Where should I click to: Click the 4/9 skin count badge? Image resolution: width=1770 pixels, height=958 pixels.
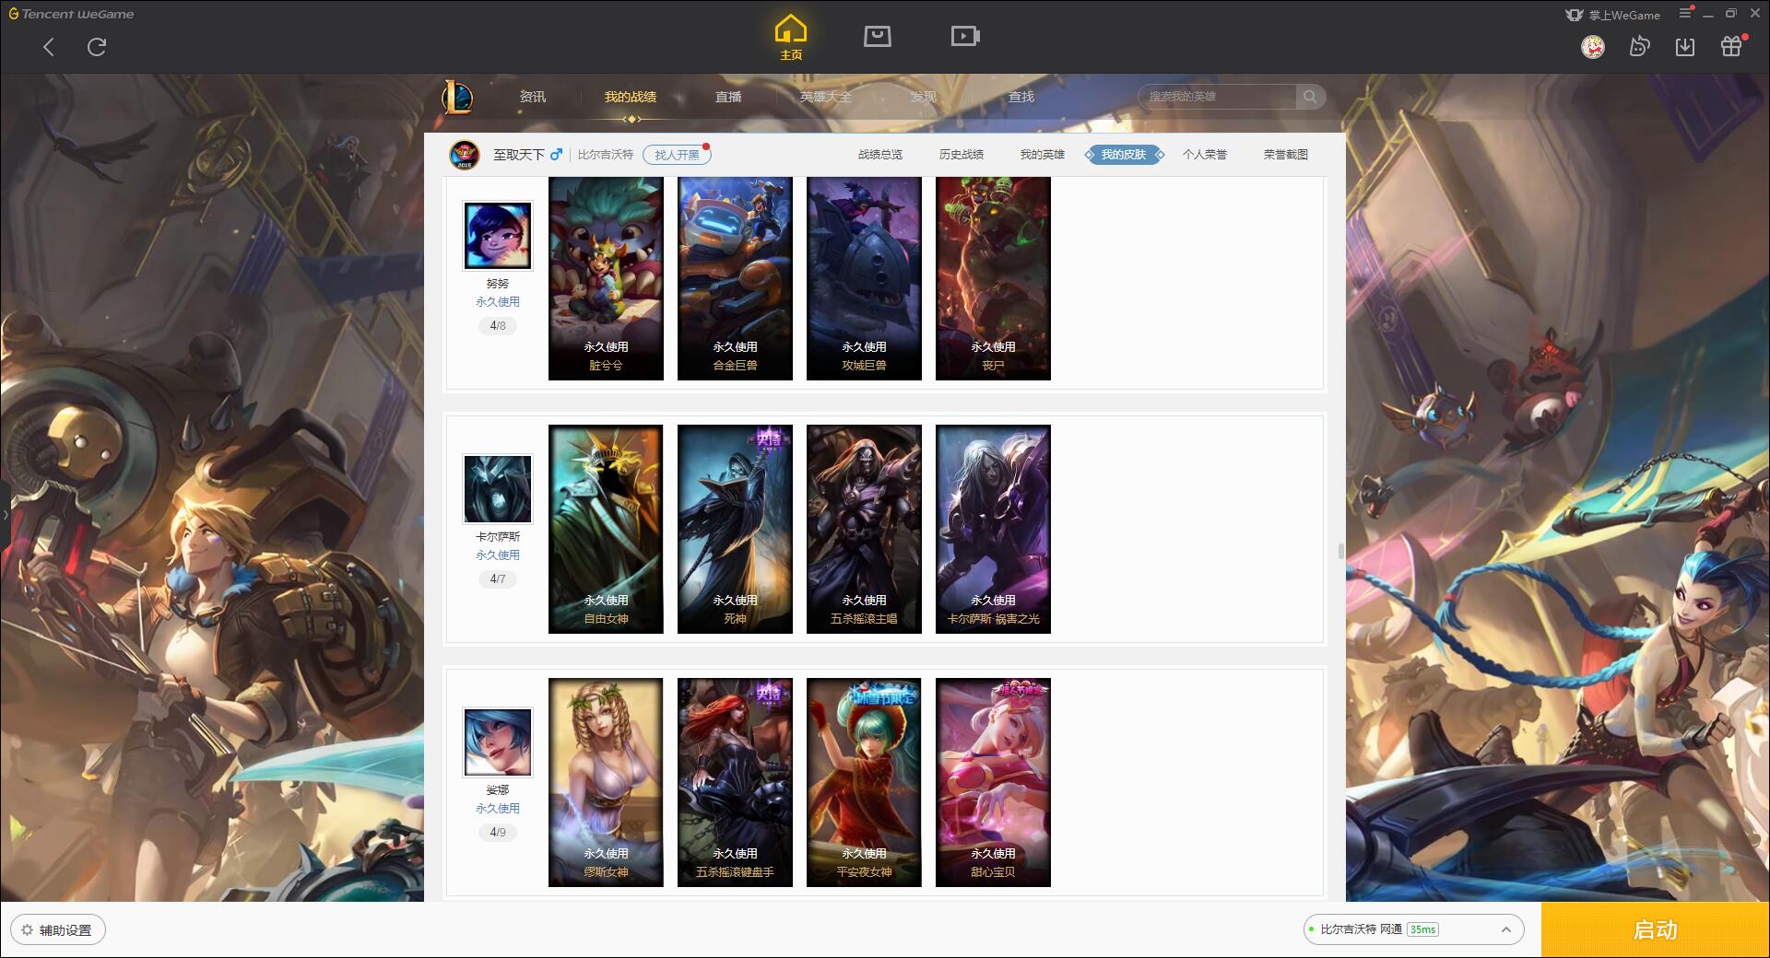498,832
